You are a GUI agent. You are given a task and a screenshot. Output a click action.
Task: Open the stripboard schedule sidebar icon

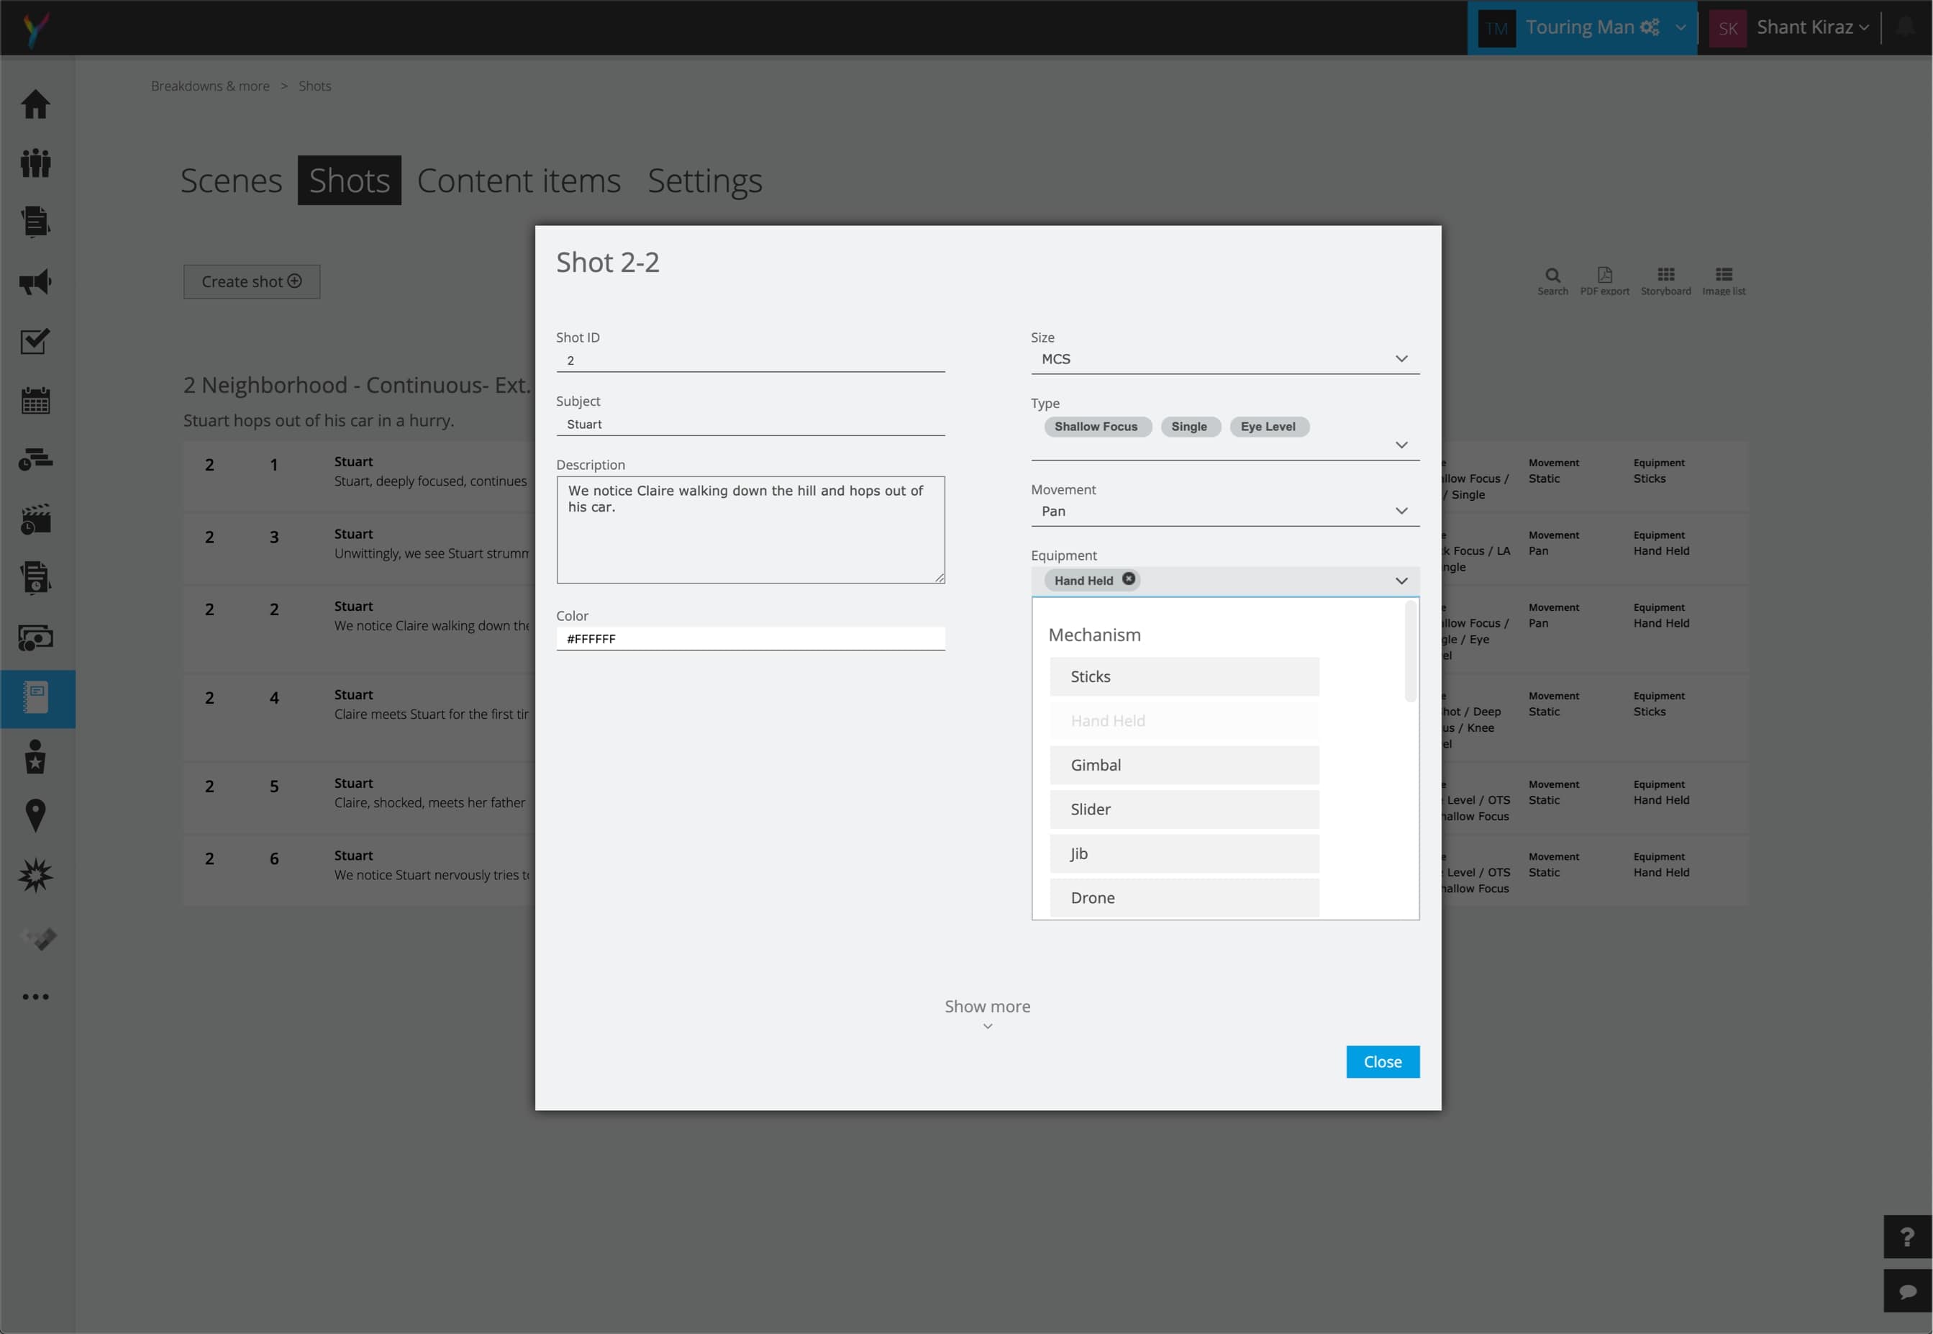35,460
